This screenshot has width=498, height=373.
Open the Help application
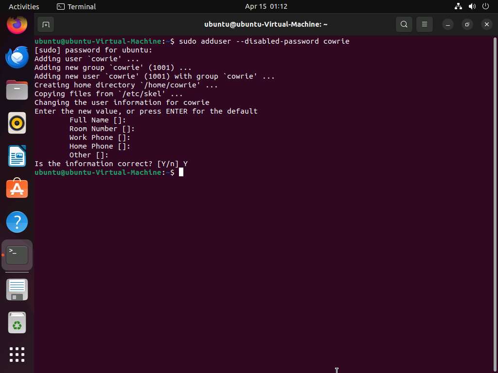(17, 221)
